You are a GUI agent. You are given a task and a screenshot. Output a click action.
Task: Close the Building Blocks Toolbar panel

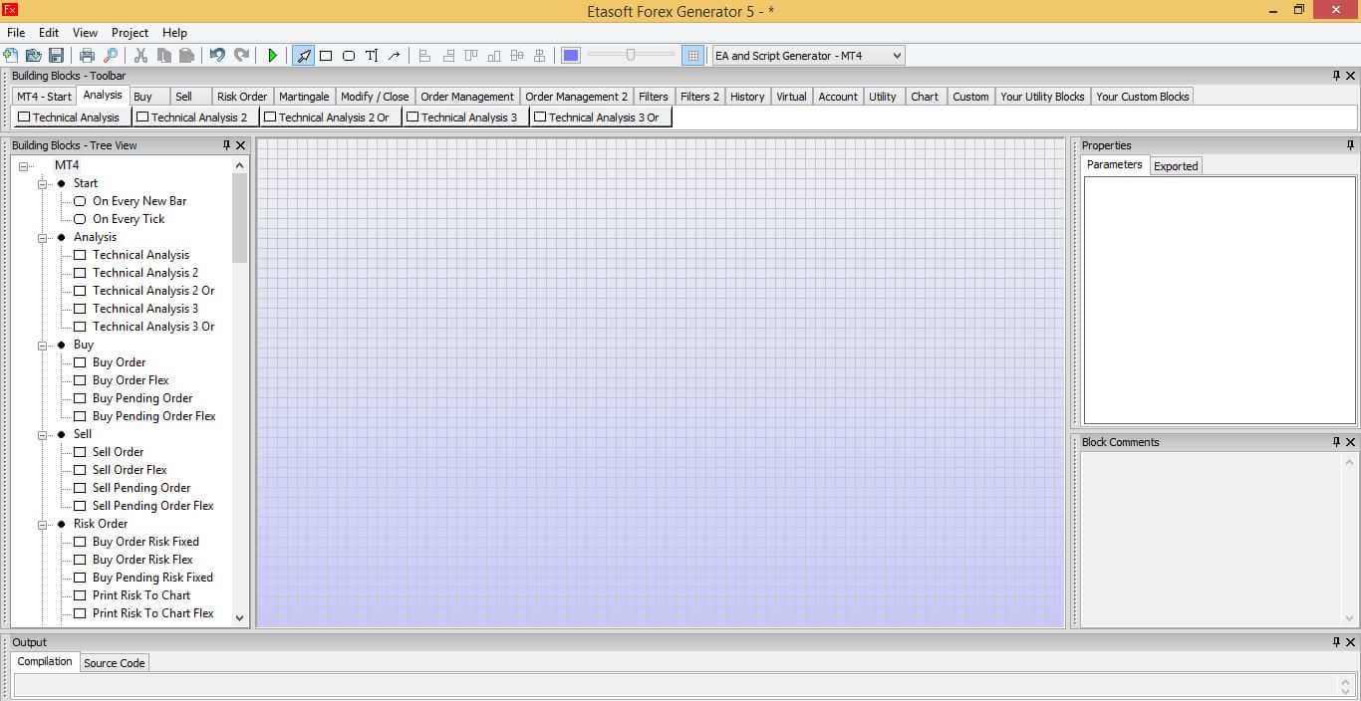coord(1351,76)
